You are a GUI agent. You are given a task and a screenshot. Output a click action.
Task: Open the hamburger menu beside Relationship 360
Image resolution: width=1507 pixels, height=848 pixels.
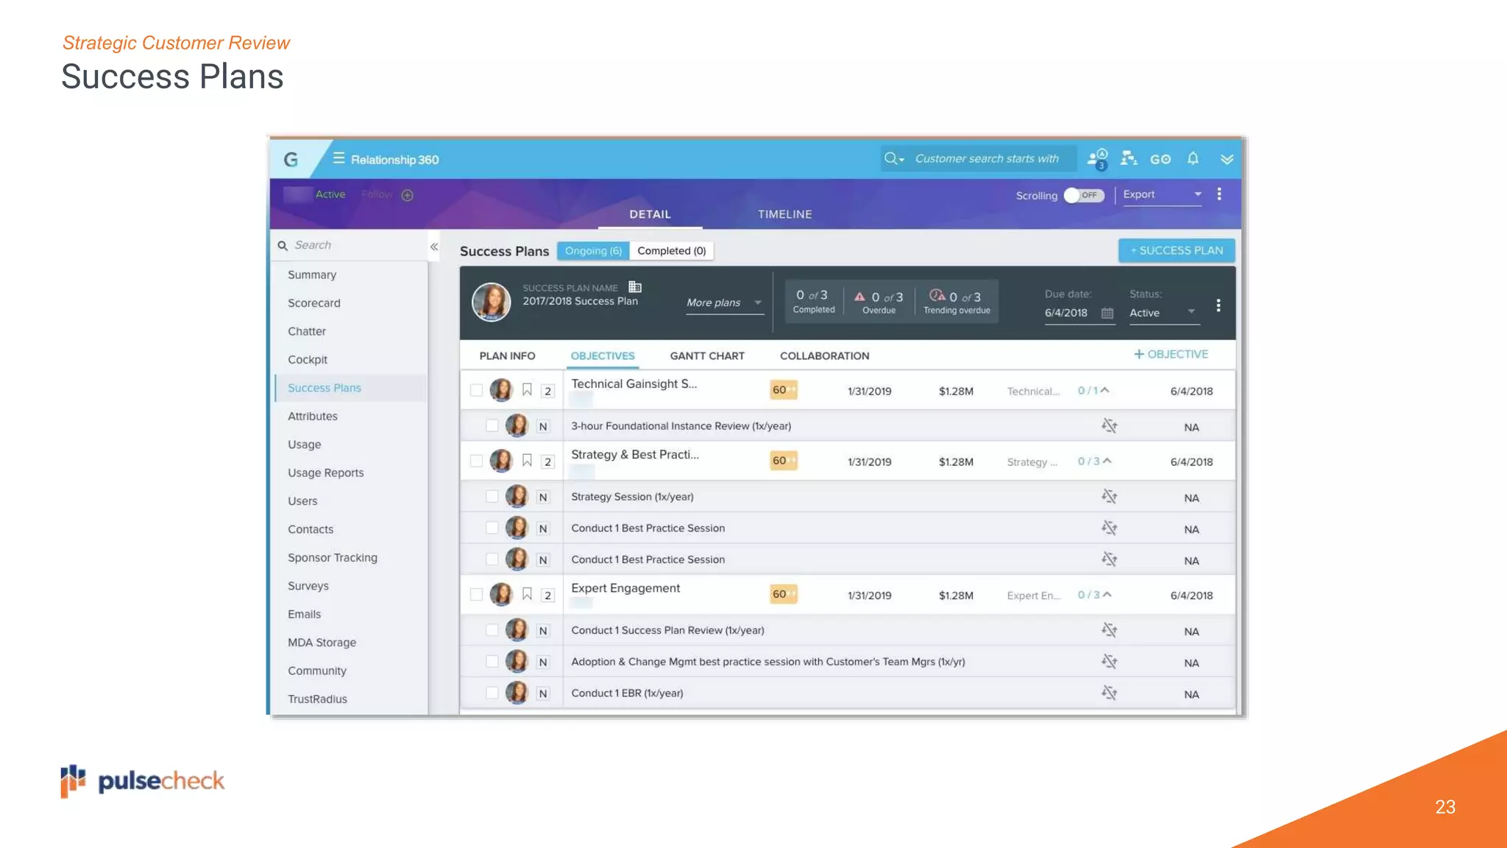point(338,158)
